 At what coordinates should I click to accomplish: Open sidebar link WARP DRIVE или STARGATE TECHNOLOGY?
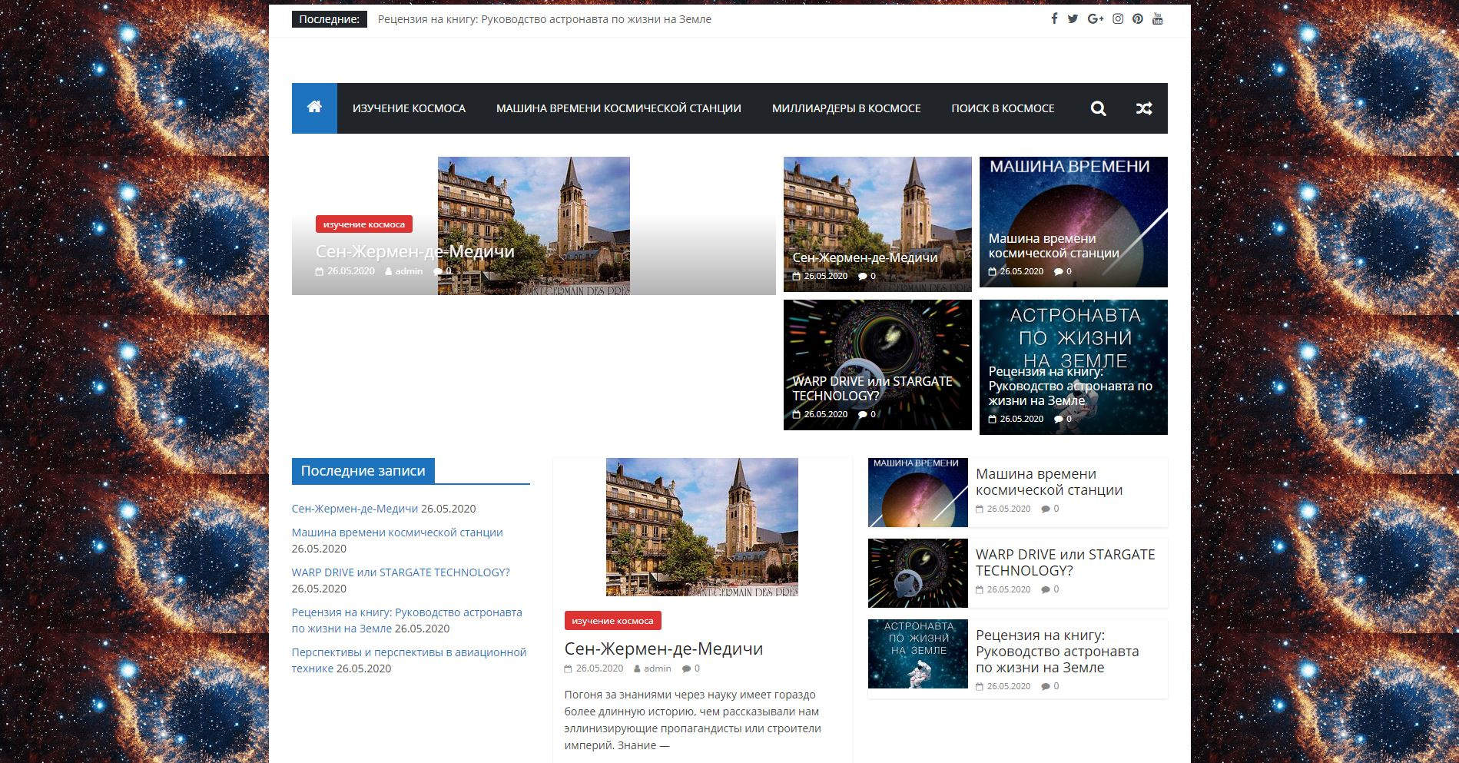click(x=400, y=572)
